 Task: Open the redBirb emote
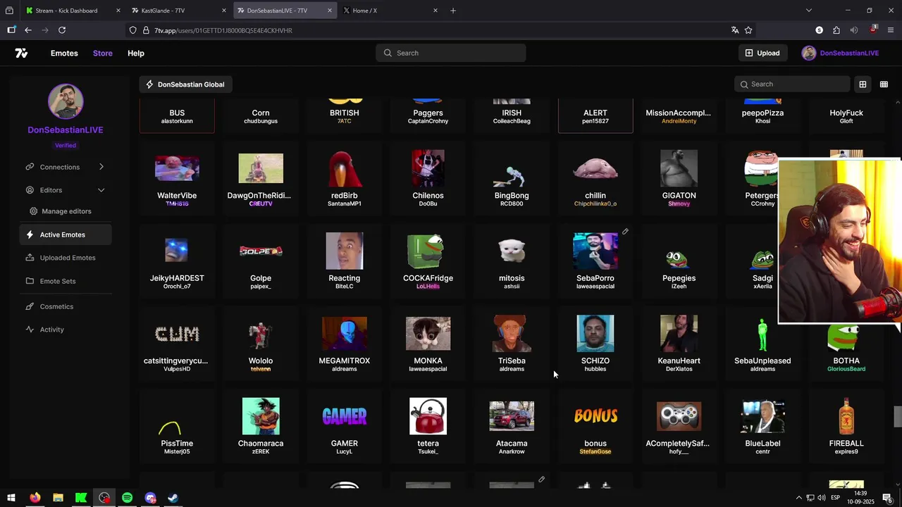(x=345, y=178)
